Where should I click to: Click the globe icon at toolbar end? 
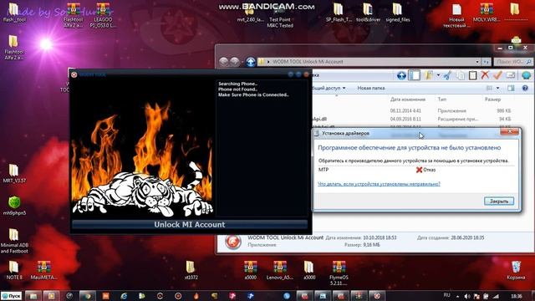526,75
